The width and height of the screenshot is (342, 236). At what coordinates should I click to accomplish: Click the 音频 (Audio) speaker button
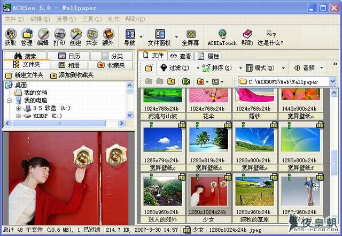tap(304, 68)
